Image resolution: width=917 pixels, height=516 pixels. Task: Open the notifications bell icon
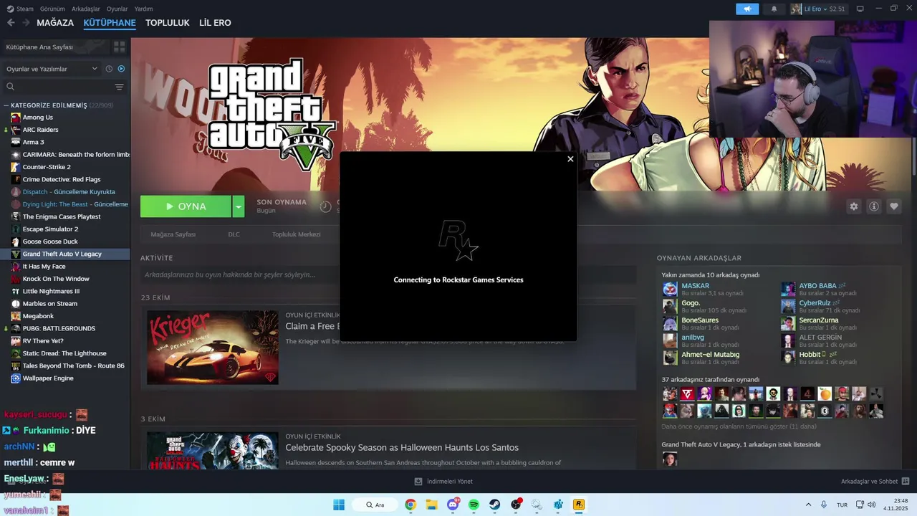[x=774, y=9]
